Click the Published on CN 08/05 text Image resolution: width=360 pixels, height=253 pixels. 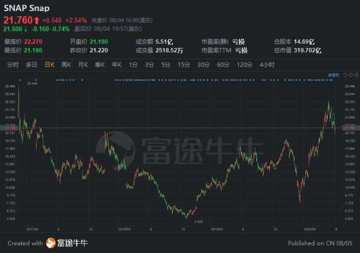point(320,243)
